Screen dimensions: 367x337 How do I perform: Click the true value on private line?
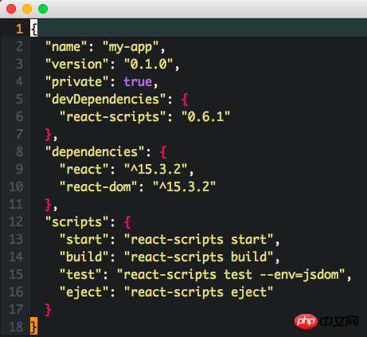click(138, 81)
